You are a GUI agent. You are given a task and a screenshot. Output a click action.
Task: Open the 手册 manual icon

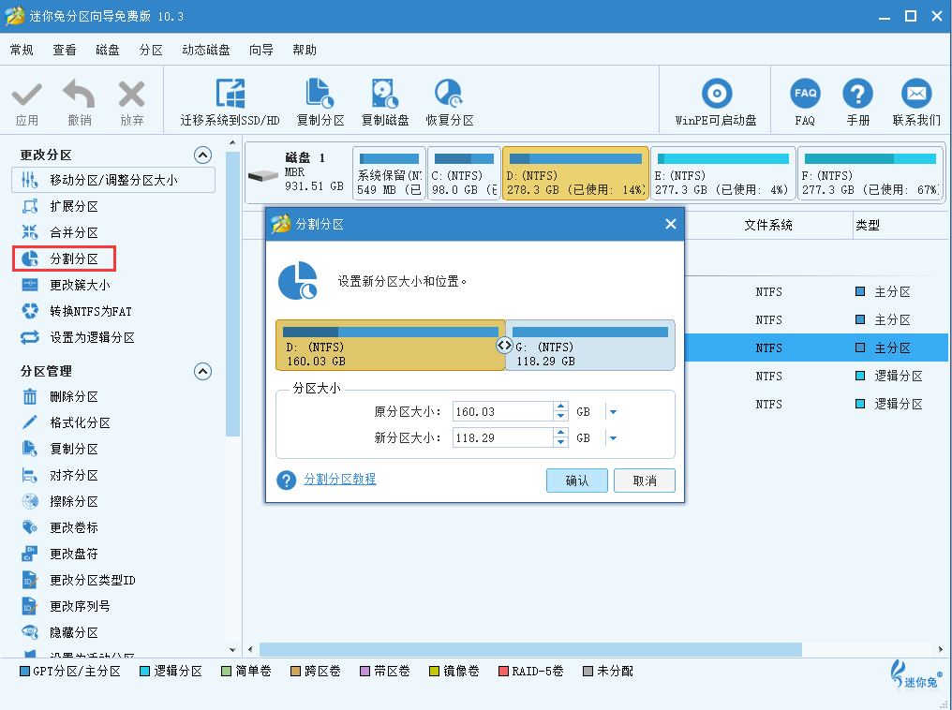coord(858,94)
